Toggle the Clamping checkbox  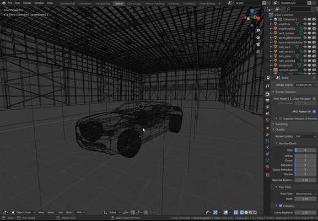(281, 206)
